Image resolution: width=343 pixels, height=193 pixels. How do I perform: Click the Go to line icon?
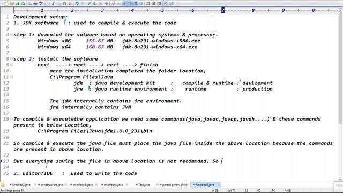pyautogui.click(x=106, y=4)
